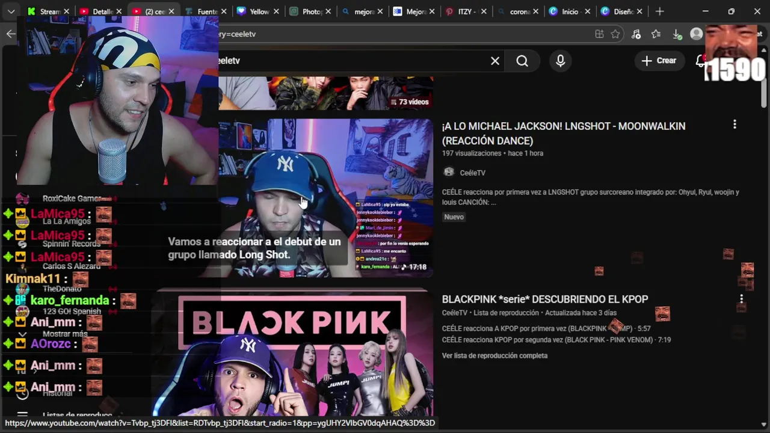Open BLACKPINK *serie* DESCUBRIENDO EL KPOP playlist title
Screen dimensions: 770x433
[x=545, y=299]
